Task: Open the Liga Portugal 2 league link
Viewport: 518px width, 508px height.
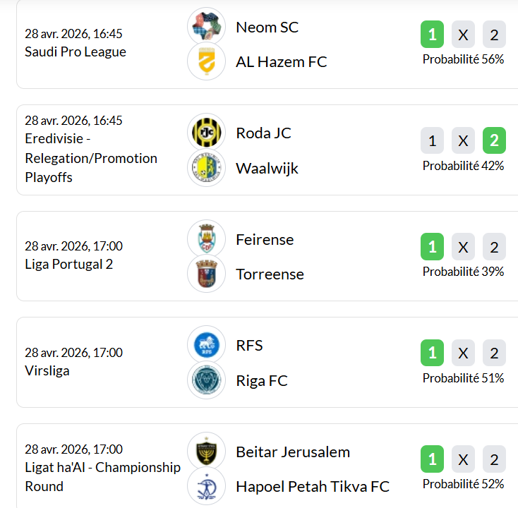Action: (69, 264)
